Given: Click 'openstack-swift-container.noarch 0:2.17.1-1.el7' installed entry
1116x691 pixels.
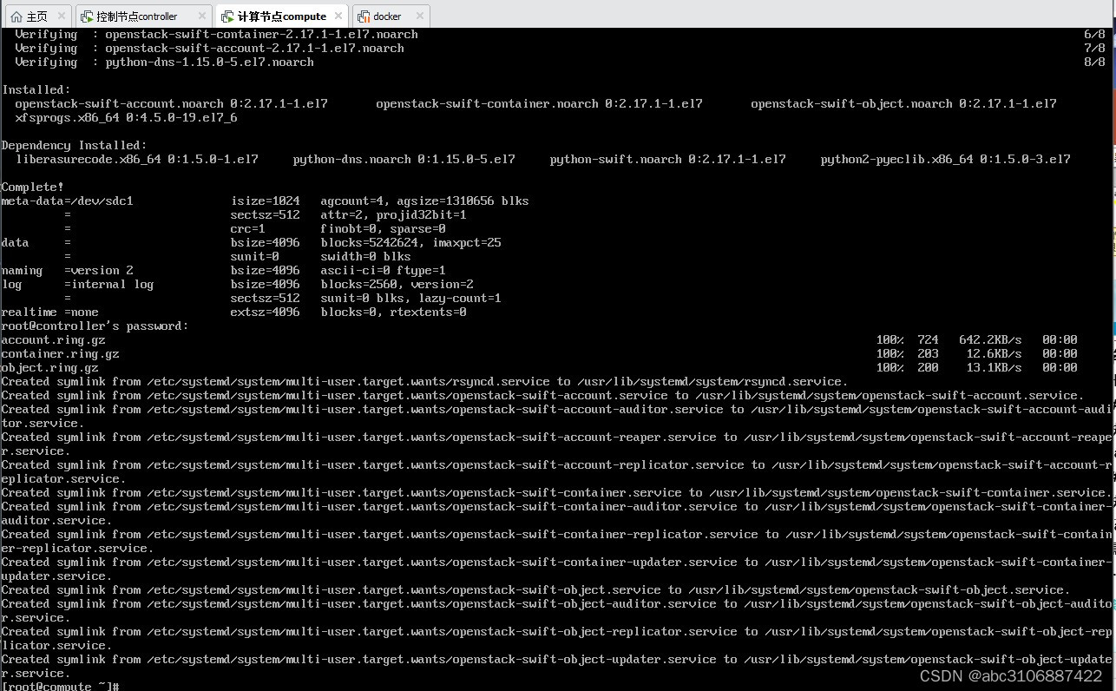Looking at the screenshot, I should coord(539,104).
